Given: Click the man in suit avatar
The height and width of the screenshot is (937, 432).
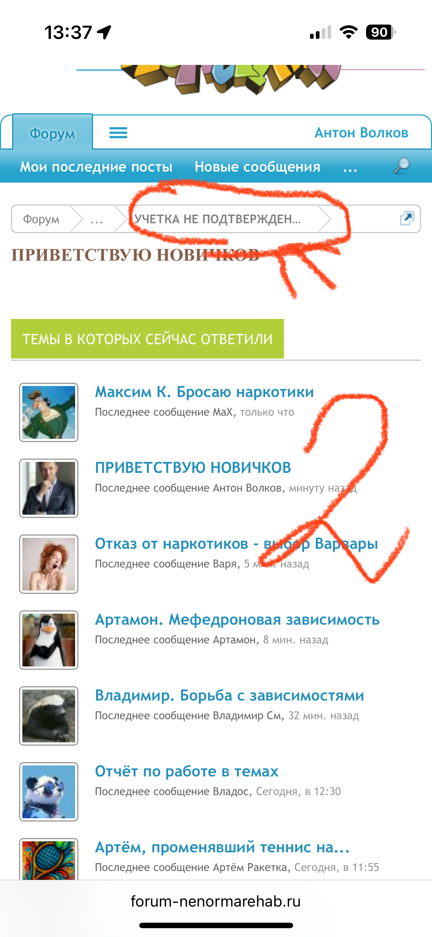Looking at the screenshot, I should pos(49,488).
